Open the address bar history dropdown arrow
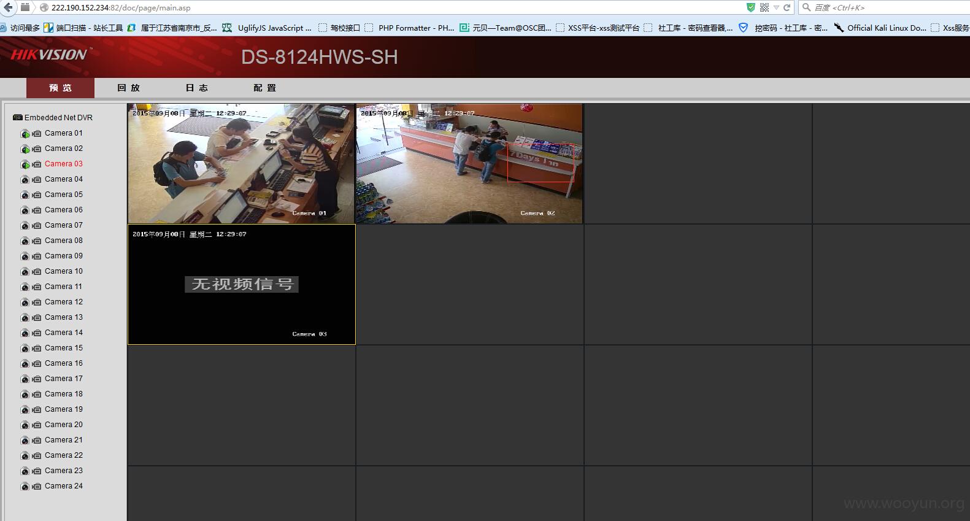The image size is (970, 521). point(776,7)
